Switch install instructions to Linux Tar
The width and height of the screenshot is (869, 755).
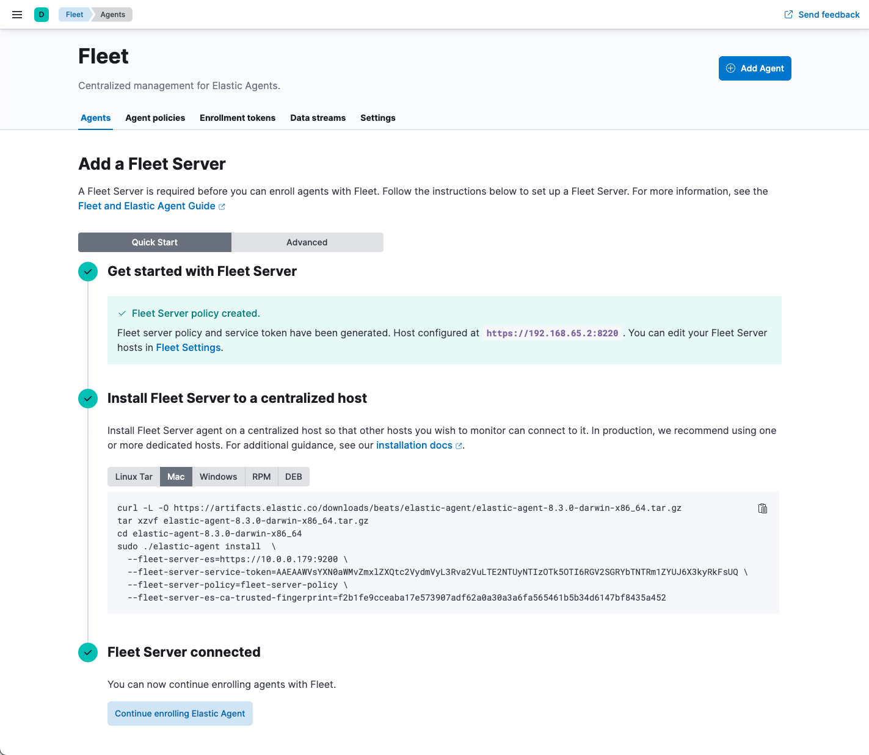tap(133, 477)
